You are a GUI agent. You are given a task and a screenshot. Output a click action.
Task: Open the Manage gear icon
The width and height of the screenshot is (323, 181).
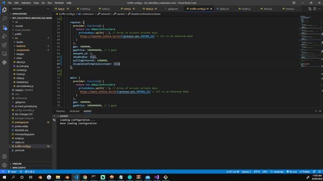click(x=5, y=165)
